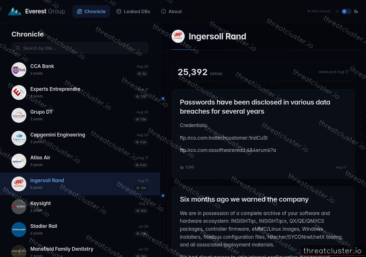Click the timeline dot for the first post
366x257 pixels.
[163, 99]
